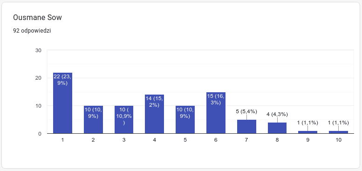Click the 1 (1,1%) label above rating 9
Viewport: 362px width, 171px height.
click(307, 123)
